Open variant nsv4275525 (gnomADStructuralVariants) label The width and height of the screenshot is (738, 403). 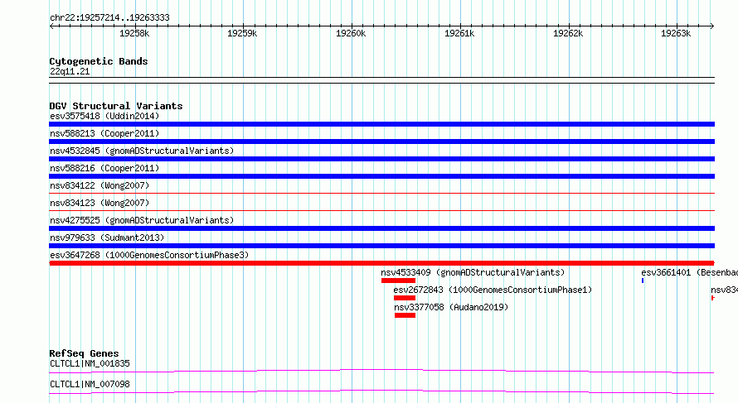pos(142,220)
